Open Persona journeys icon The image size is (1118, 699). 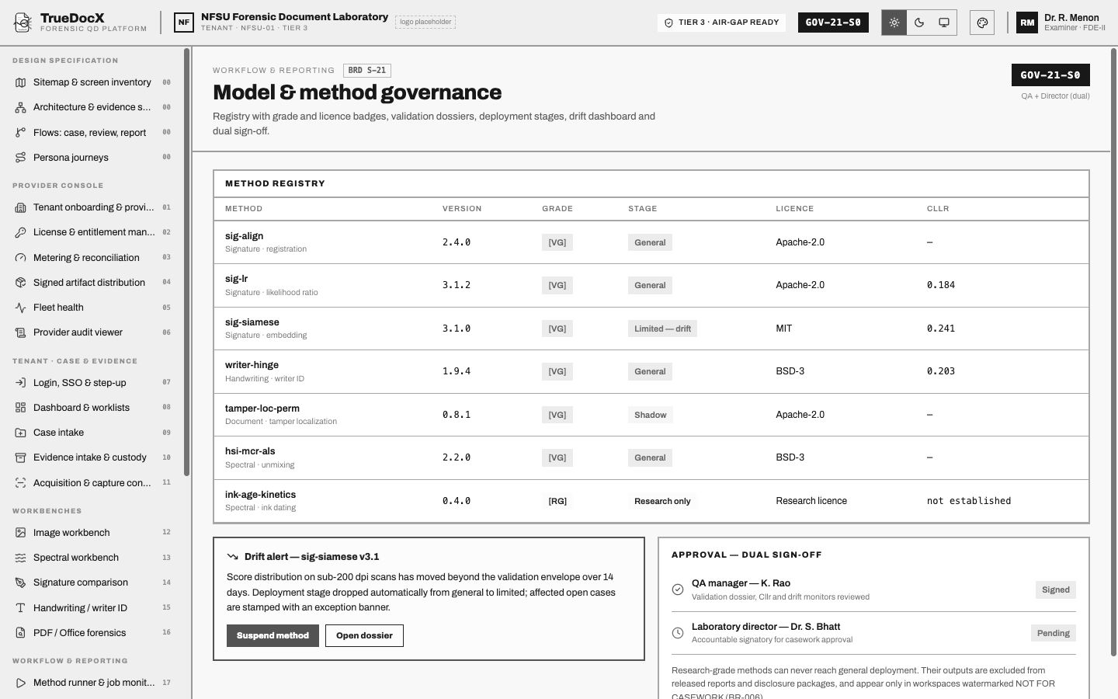pos(21,158)
